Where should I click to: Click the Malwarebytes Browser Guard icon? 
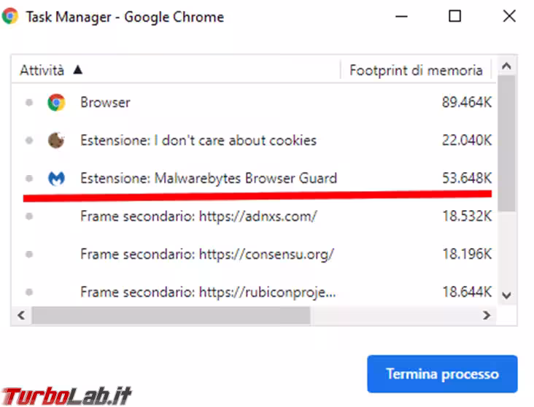click(56, 178)
